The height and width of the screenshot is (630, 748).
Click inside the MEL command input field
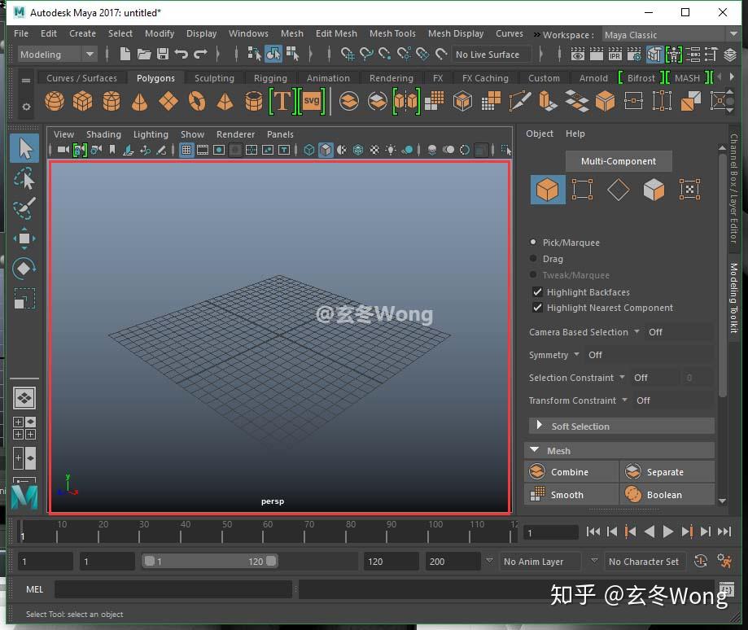[x=171, y=588]
